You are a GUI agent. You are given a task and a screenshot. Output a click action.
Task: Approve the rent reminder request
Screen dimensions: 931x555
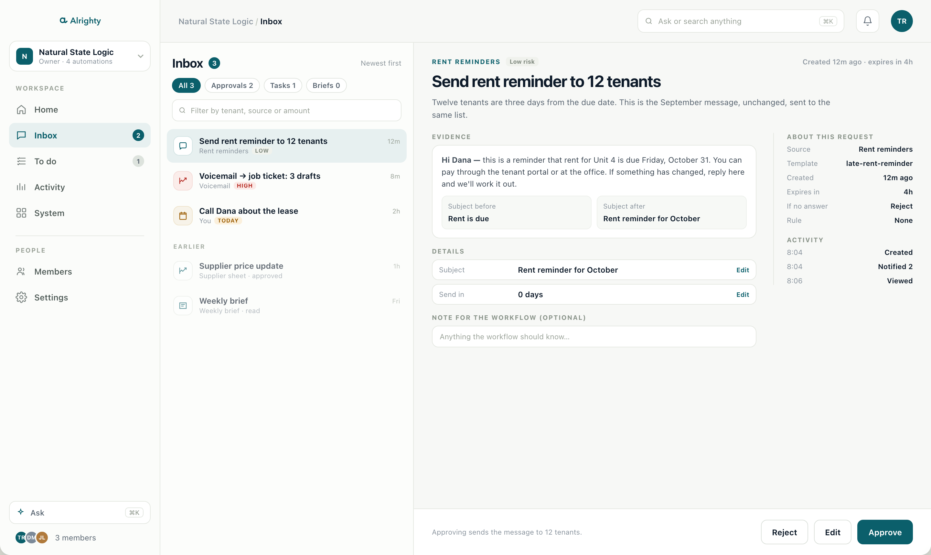(885, 532)
